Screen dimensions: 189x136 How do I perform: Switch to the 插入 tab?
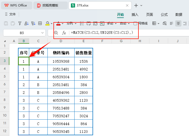(135, 15)
